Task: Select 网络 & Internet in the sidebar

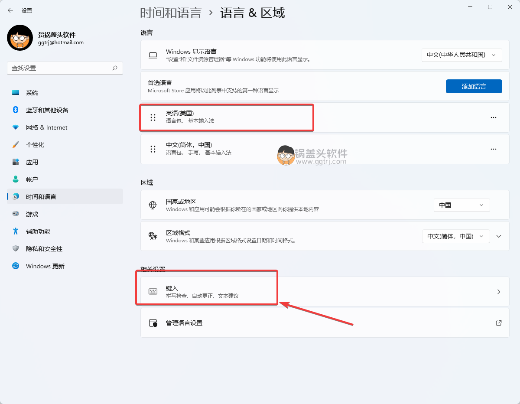Action: (65, 127)
